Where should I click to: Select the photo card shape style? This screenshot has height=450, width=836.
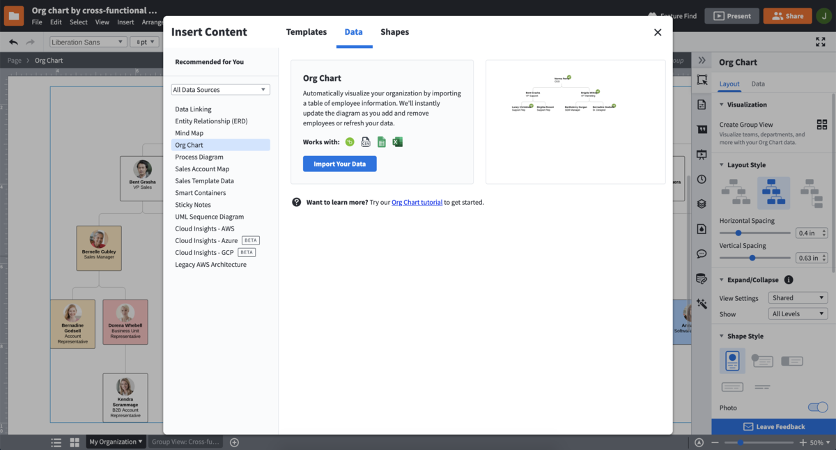click(x=732, y=361)
